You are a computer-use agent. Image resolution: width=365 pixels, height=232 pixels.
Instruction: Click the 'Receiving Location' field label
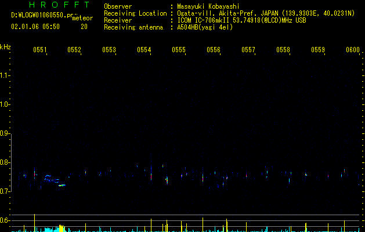(x=135, y=13)
